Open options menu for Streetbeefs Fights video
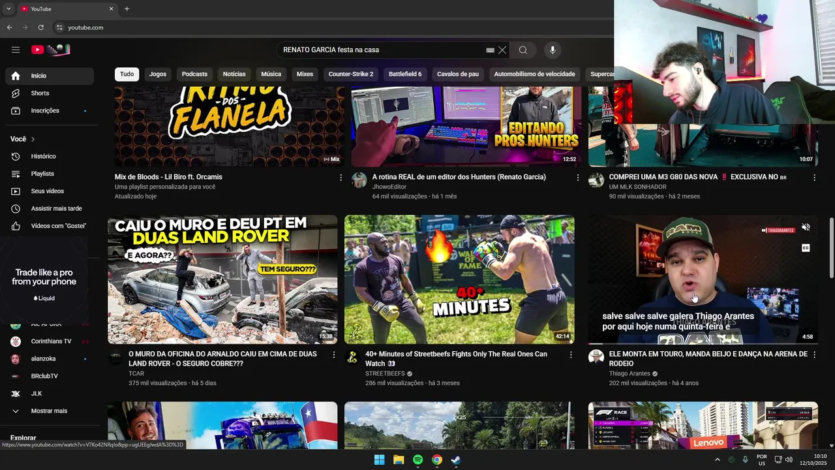 (571, 354)
